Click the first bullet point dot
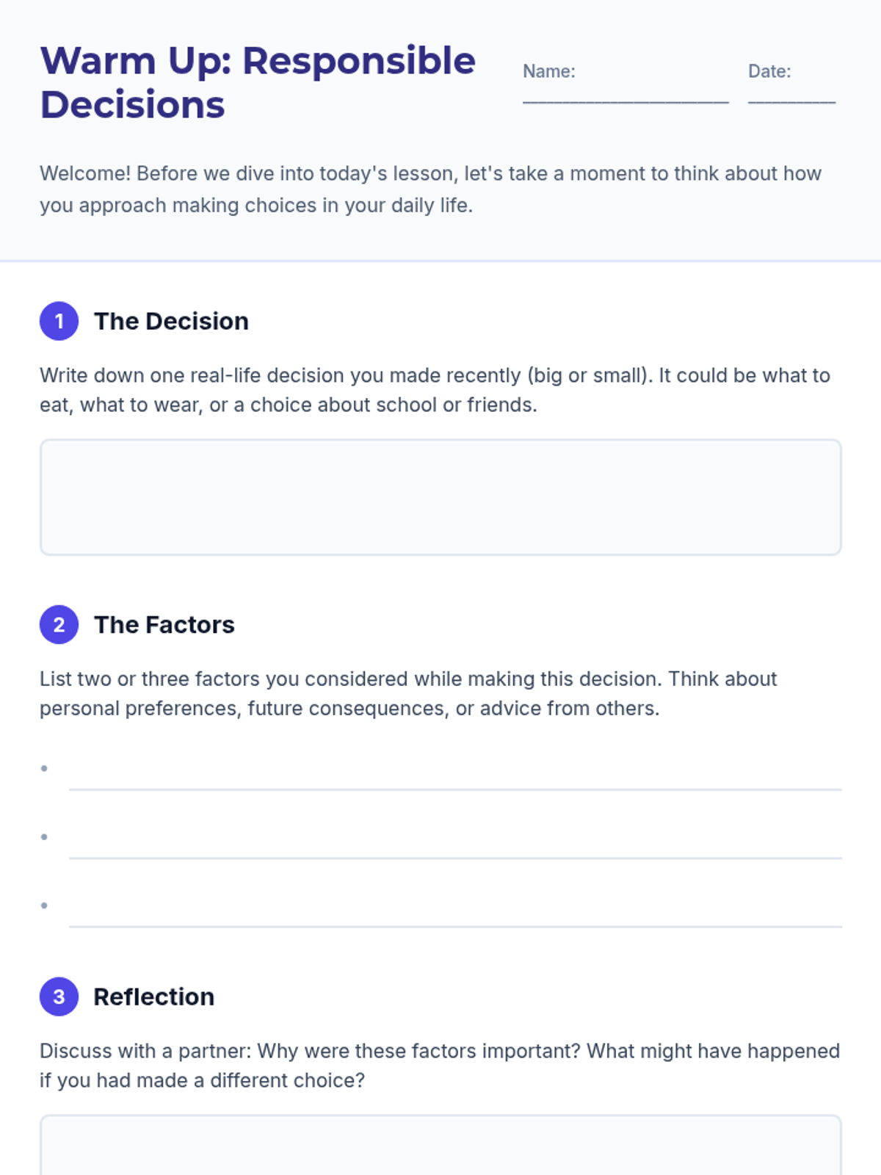The image size is (881, 1175). pos(44,768)
